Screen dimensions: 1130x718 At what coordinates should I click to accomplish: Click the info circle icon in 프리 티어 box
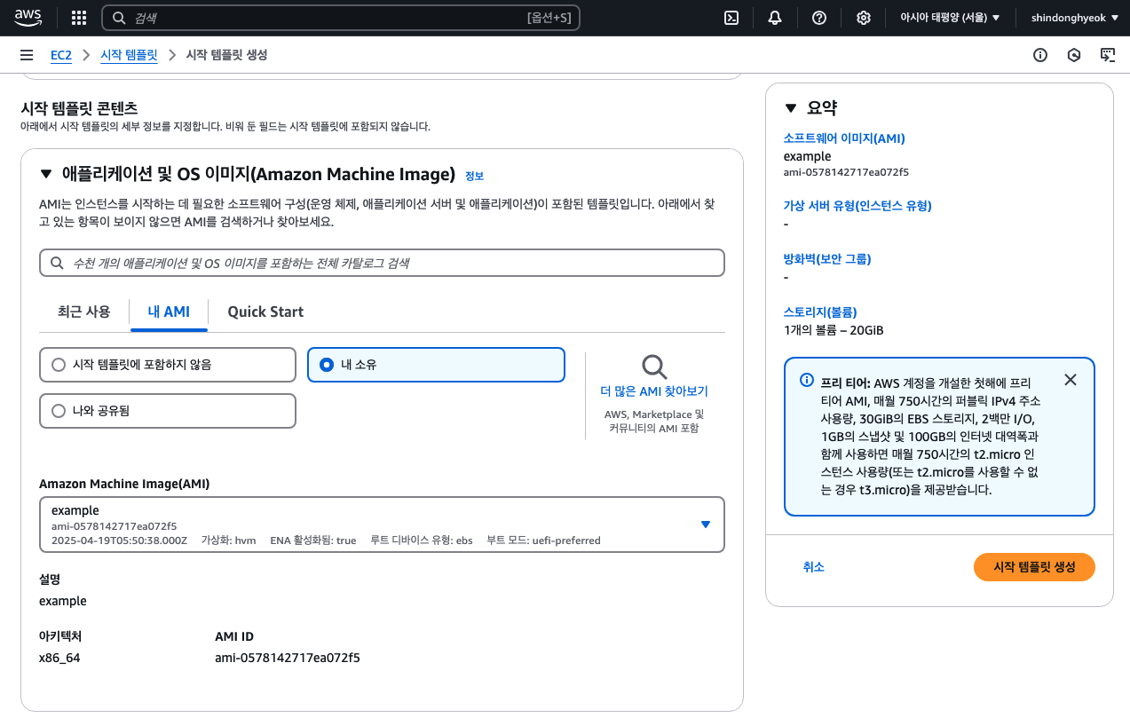[x=807, y=380]
